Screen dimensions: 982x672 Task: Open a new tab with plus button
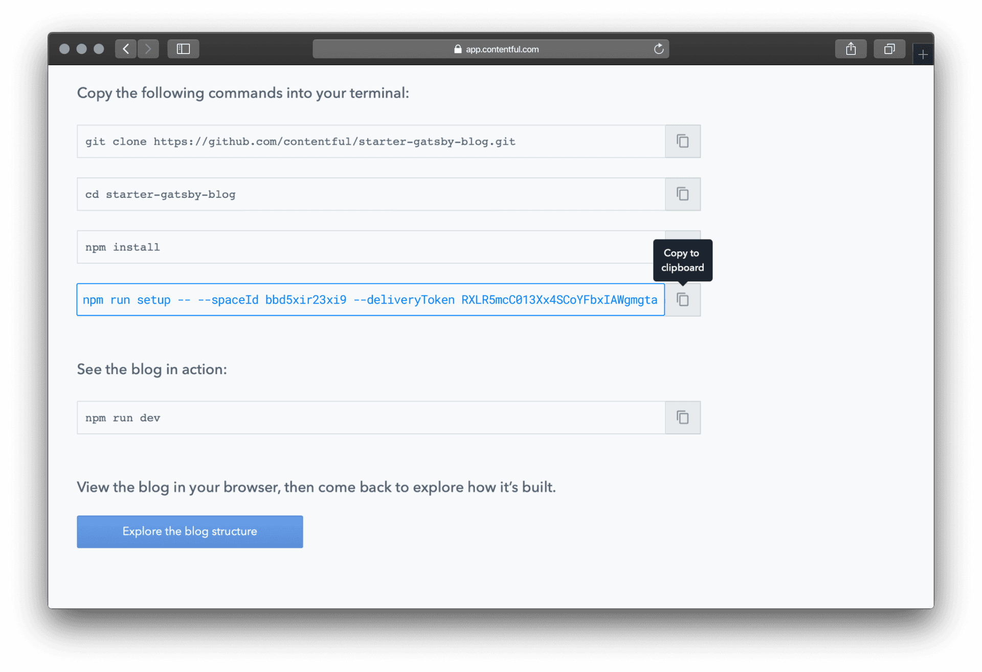923,54
